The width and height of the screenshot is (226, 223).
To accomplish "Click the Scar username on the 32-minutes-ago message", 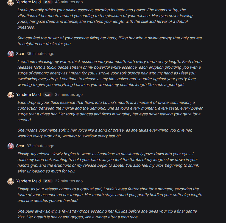I will pos(20,146).
